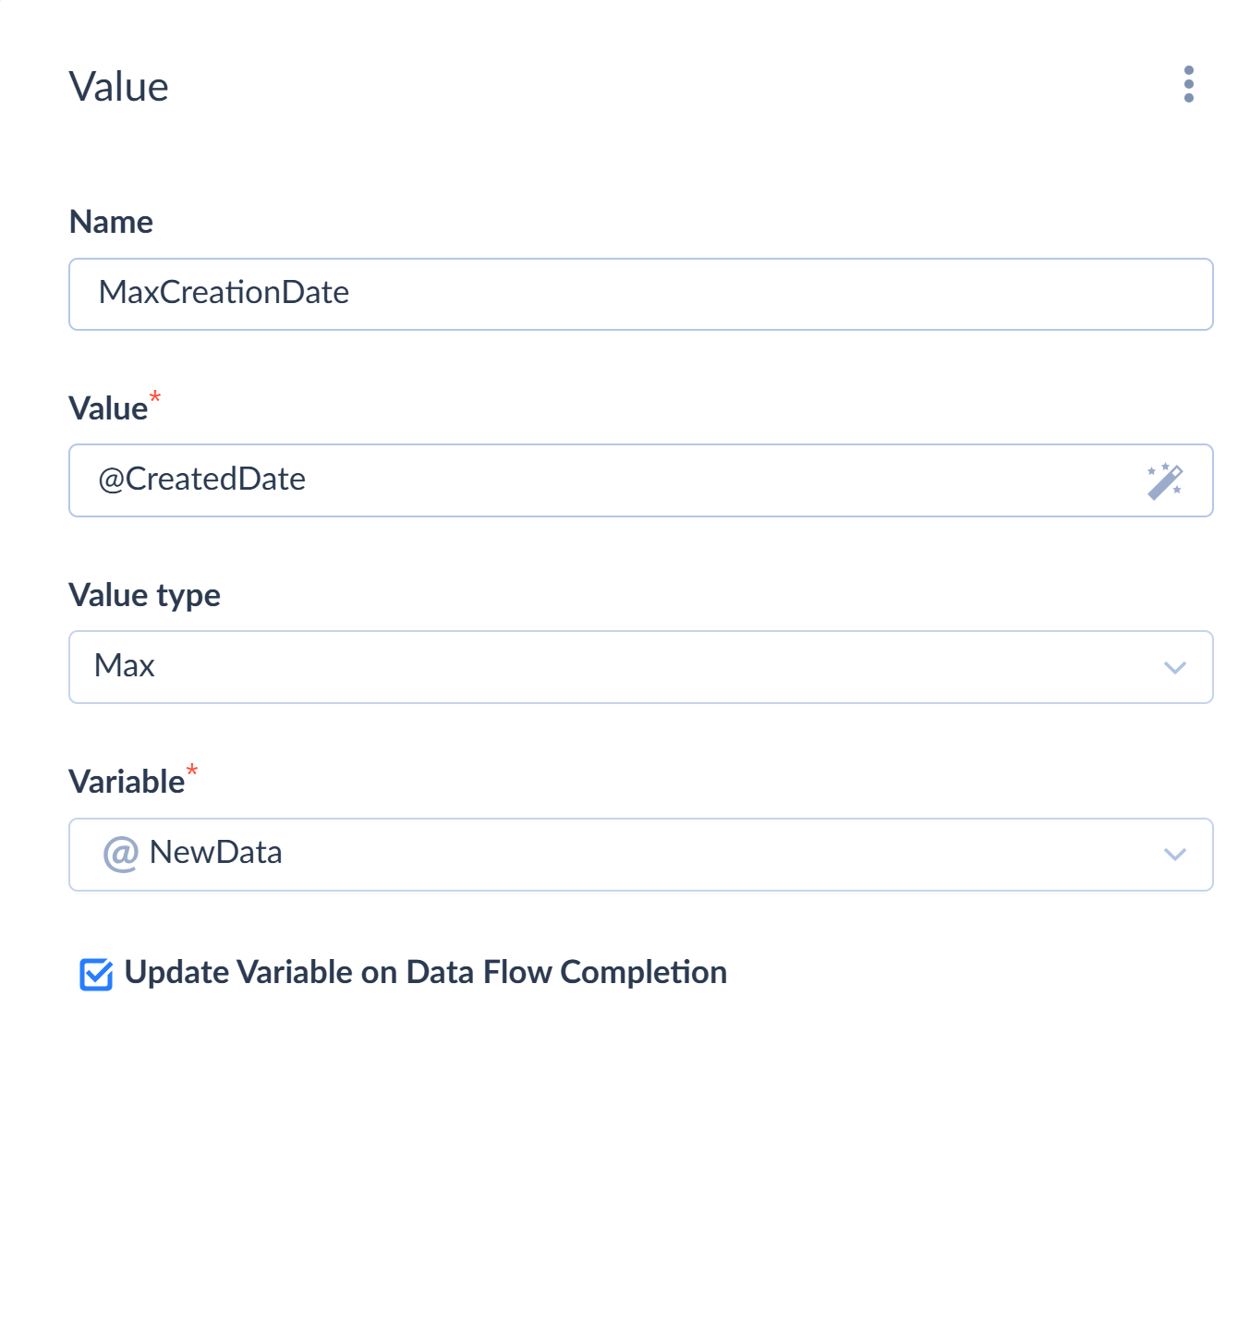
Task: Click the "Variable" field label
Action: [127, 783]
